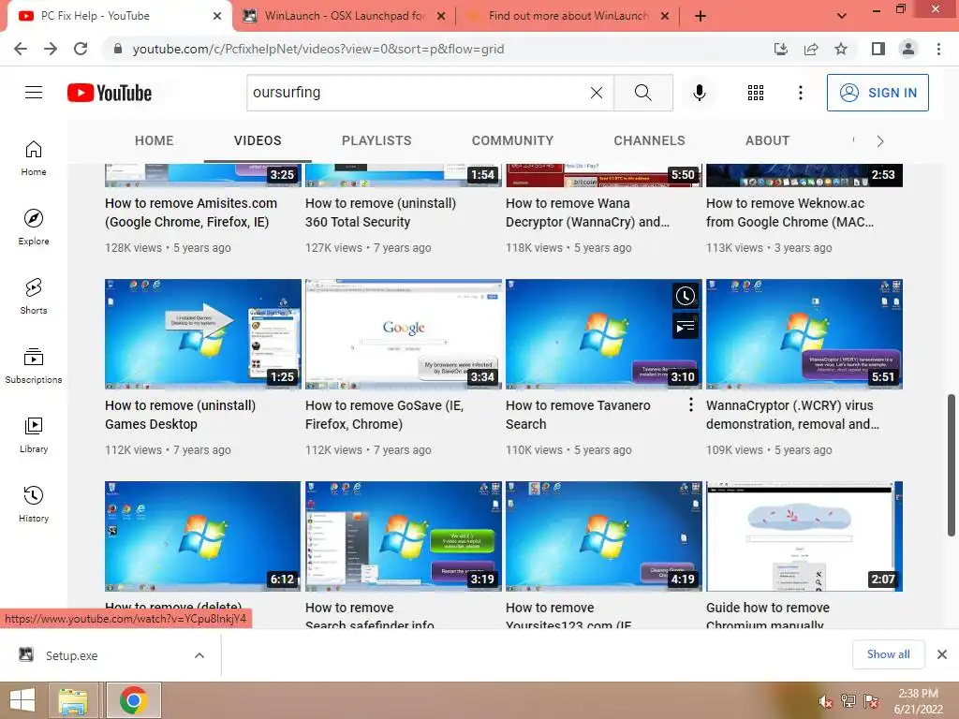Run search with the magnifier button
The width and height of the screenshot is (959, 719).
[x=642, y=93]
